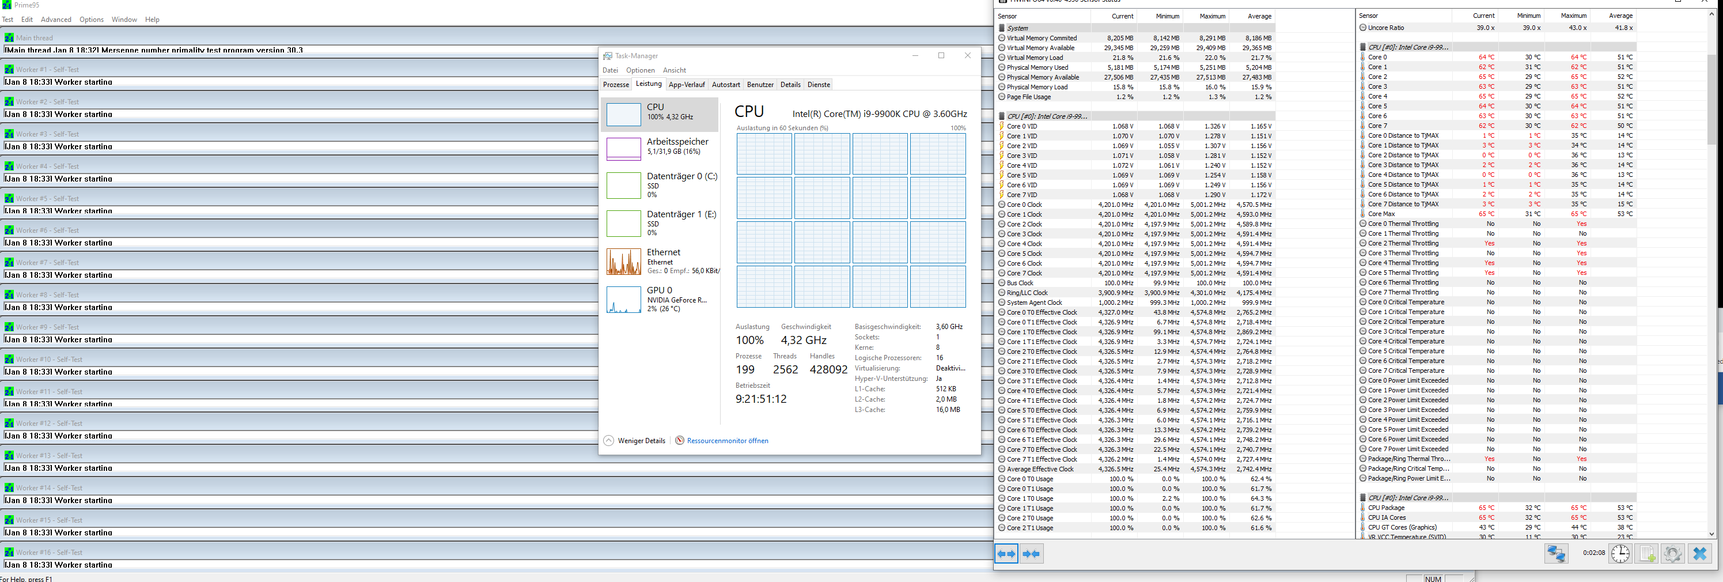Screen dimensions: 1723x582
Task: Click the Worker #1 Self-Test window icon
Action: (x=9, y=70)
